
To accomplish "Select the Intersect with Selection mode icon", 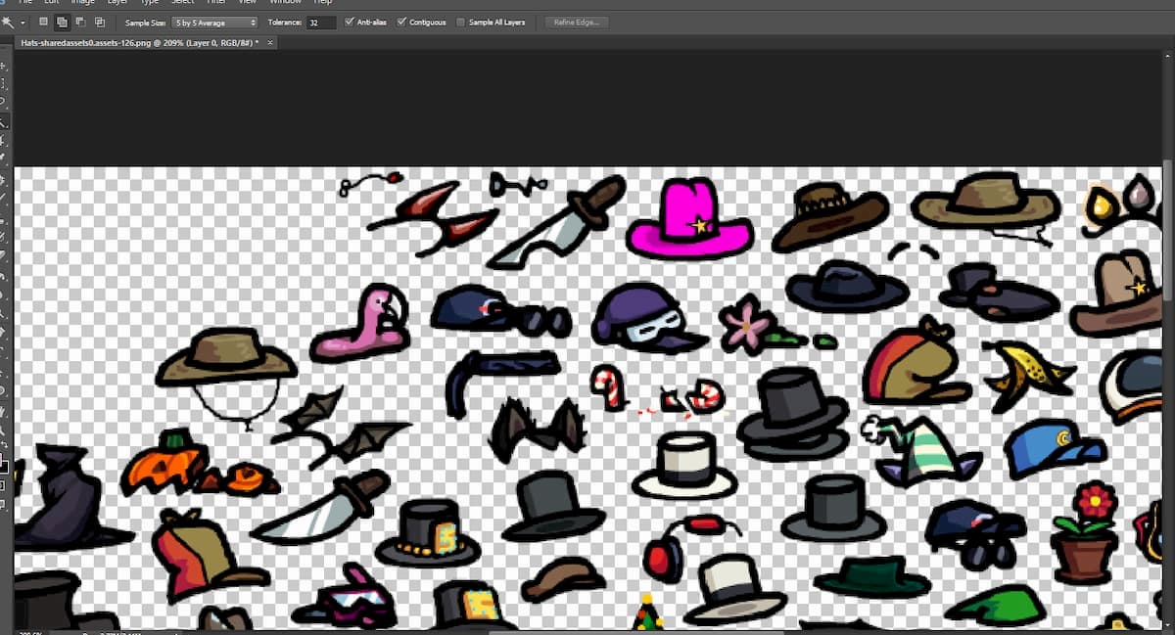I will 100,22.
